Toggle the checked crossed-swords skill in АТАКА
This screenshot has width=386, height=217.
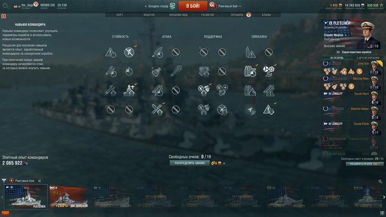click(x=157, y=110)
